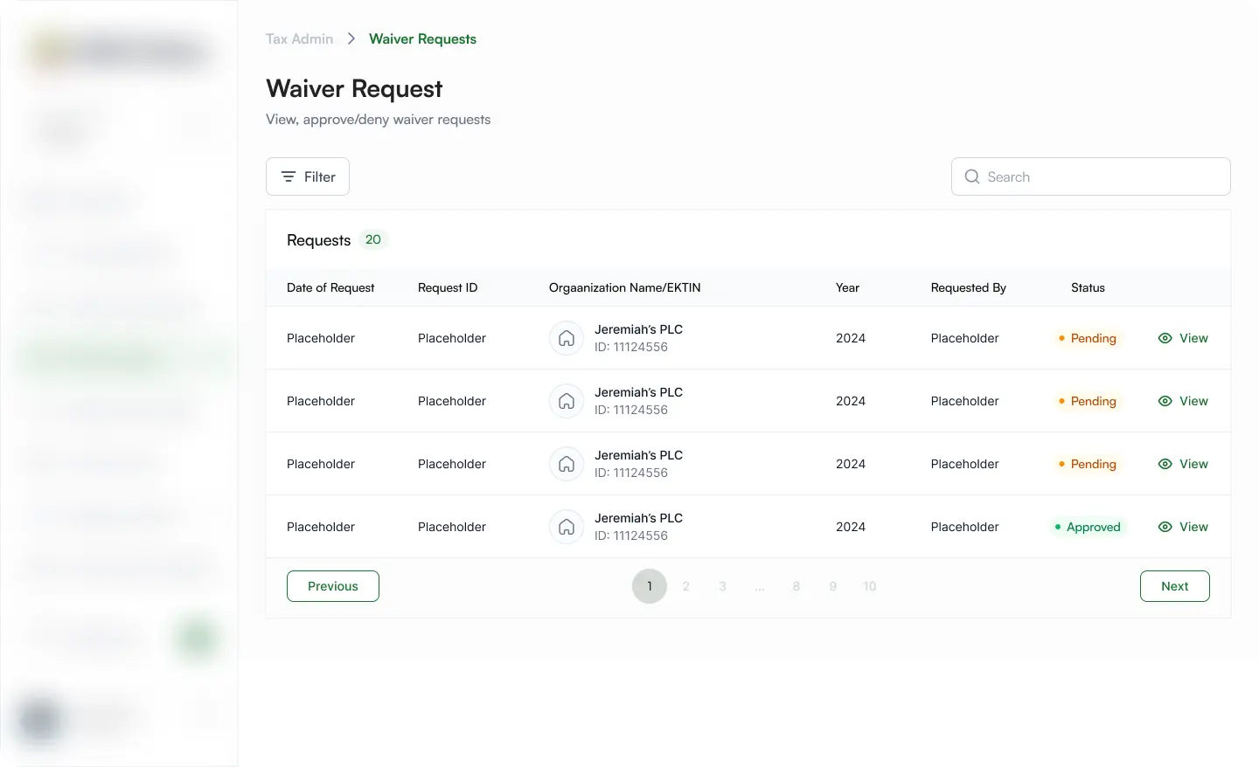Open the Waiver Requests breadcrumb
1259x767 pixels.
pyautogui.click(x=422, y=39)
